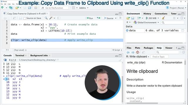Viewport: 188px width, 105px height.
Task: Click the Environment pane horizontal scrollbar
Action: click(x=155, y=43)
